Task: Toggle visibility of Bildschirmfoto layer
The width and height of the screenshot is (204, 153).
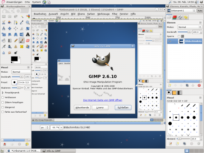Action: [x=170, y=41]
